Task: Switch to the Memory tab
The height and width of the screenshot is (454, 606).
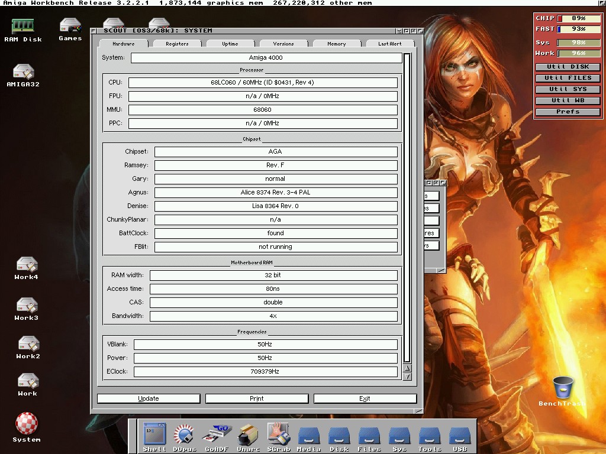Action: (337, 44)
